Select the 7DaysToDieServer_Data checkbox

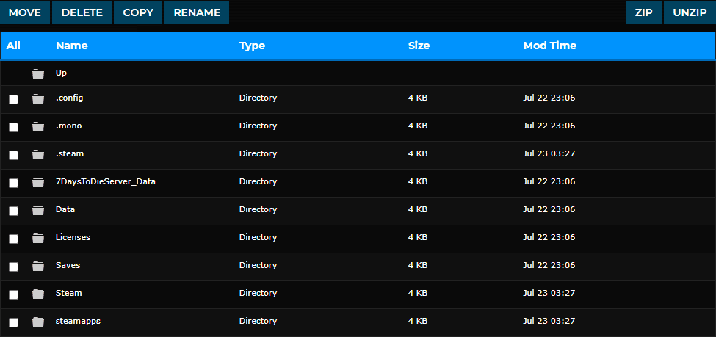click(14, 183)
